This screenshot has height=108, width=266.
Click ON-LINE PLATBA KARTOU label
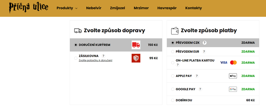point(195,60)
